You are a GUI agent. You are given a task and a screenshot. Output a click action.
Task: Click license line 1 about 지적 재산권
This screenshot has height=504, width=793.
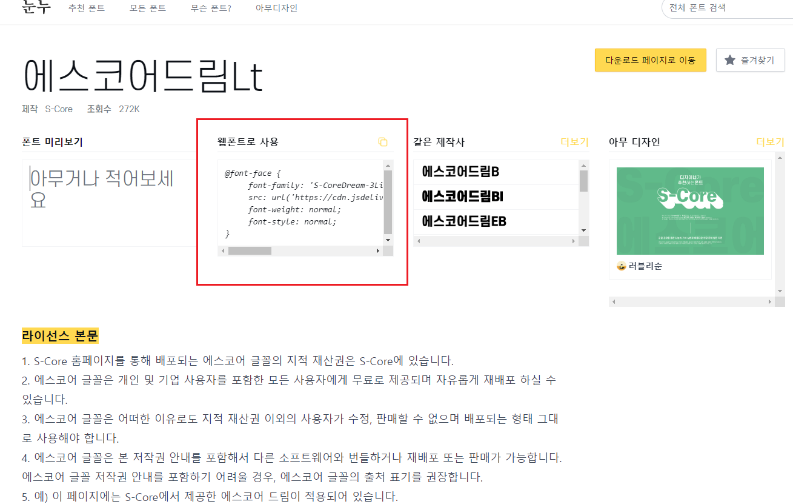coord(237,361)
